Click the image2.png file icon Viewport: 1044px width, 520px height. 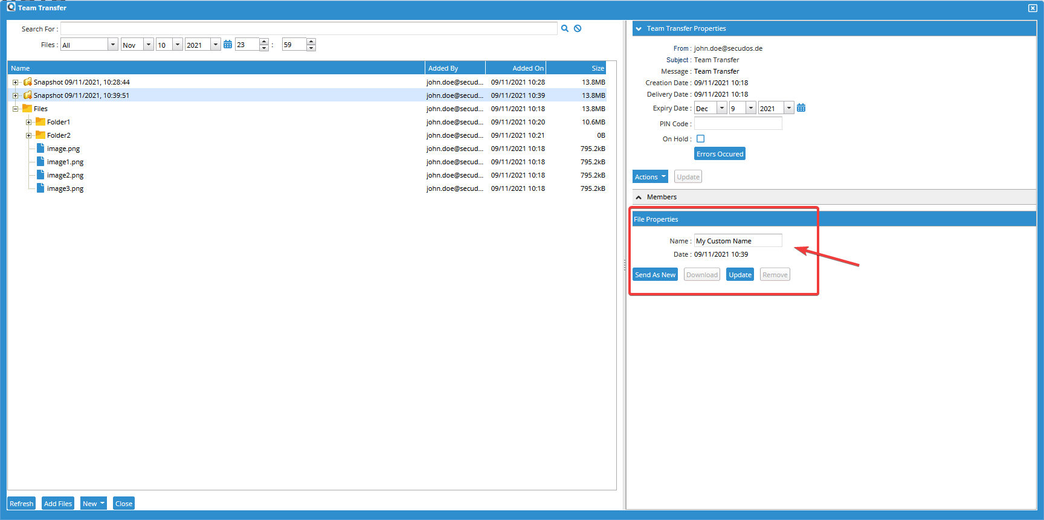click(x=40, y=175)
